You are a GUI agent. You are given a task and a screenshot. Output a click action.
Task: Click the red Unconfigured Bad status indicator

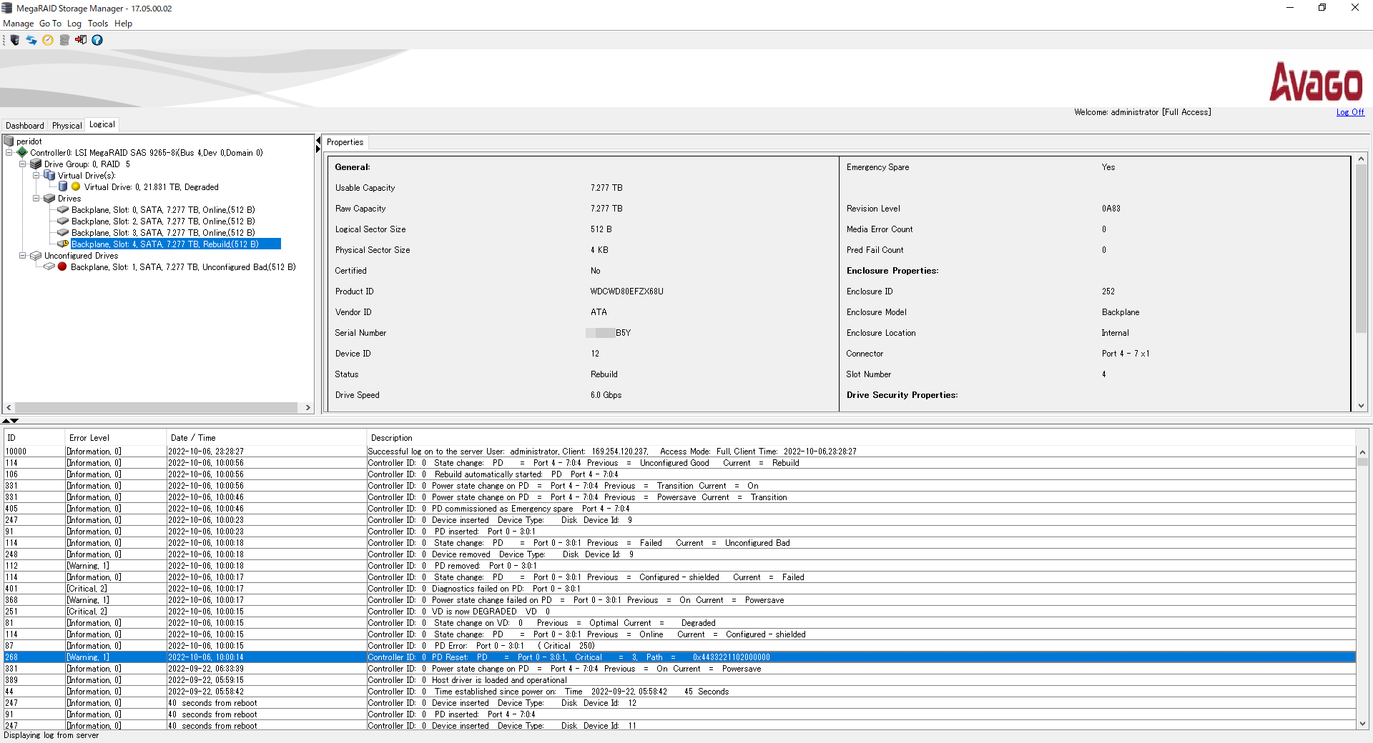click(x=62, y=266)
